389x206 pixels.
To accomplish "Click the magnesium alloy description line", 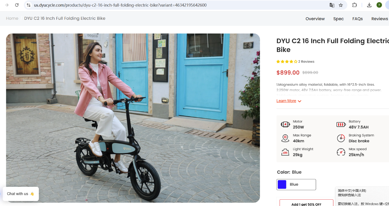I will 325,84.
